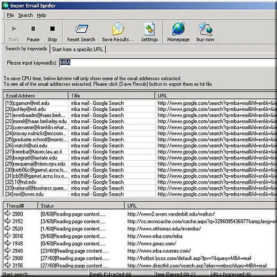
Task: Select row [29]nrequena@stern.nyu.edu
Action: (x=140, y=164)
